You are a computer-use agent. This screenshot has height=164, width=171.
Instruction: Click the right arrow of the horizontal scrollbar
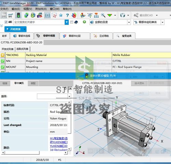[65, 152]
